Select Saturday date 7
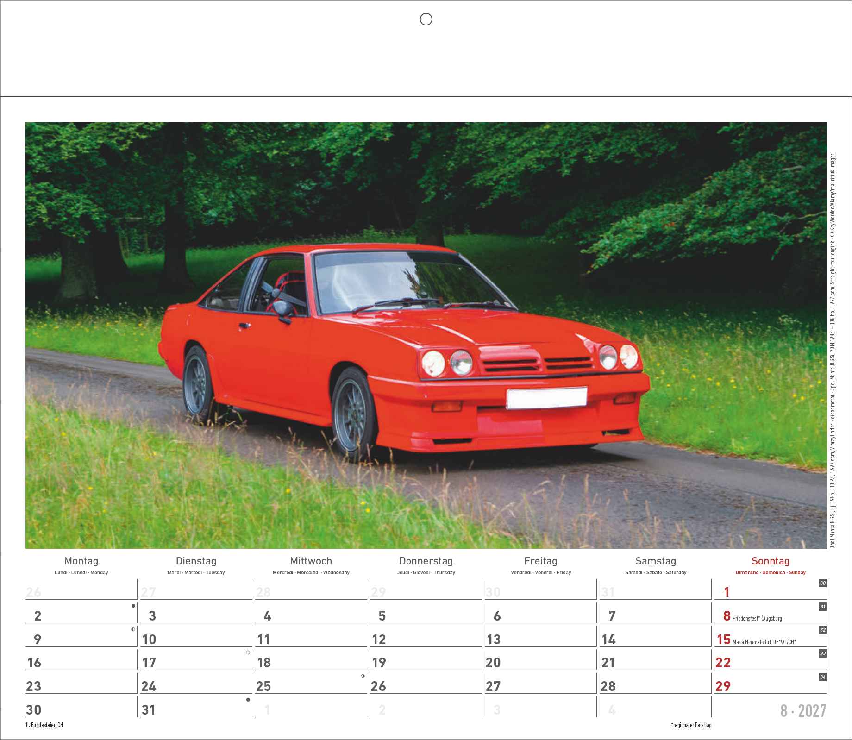This screenshot has height=740, width=852. pos(612,616)
